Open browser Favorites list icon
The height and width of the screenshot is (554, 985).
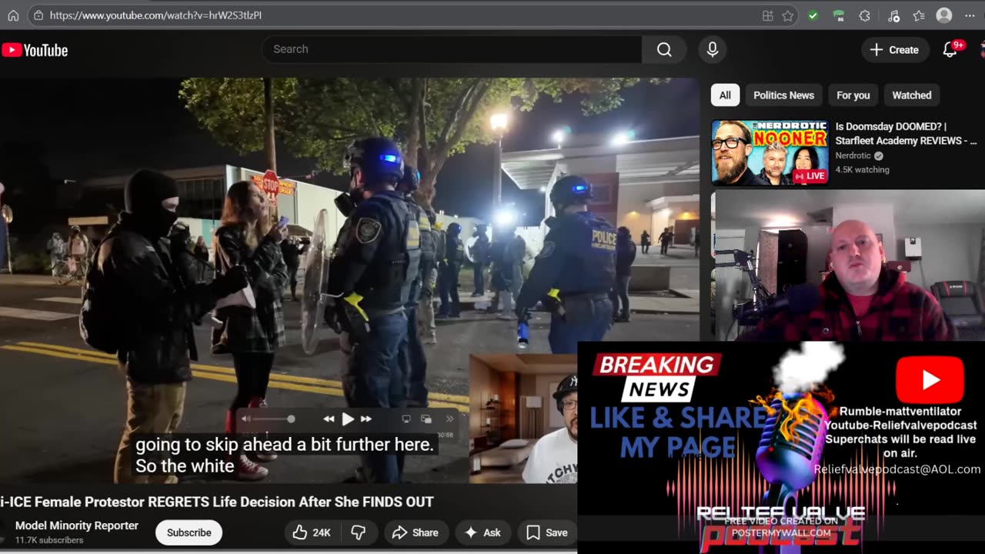tap(919, 15)
